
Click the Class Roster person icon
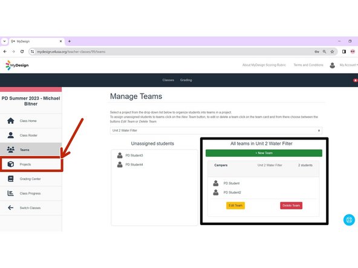10,135
